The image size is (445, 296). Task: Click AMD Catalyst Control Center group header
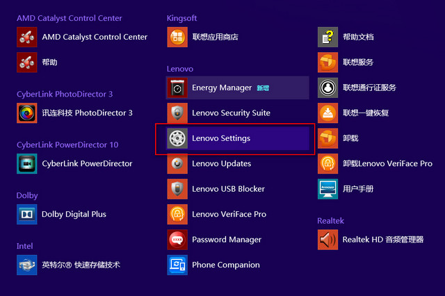tap(70, 19)
